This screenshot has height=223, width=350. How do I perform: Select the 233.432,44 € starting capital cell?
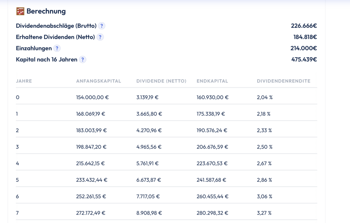(x=92, y=180)
